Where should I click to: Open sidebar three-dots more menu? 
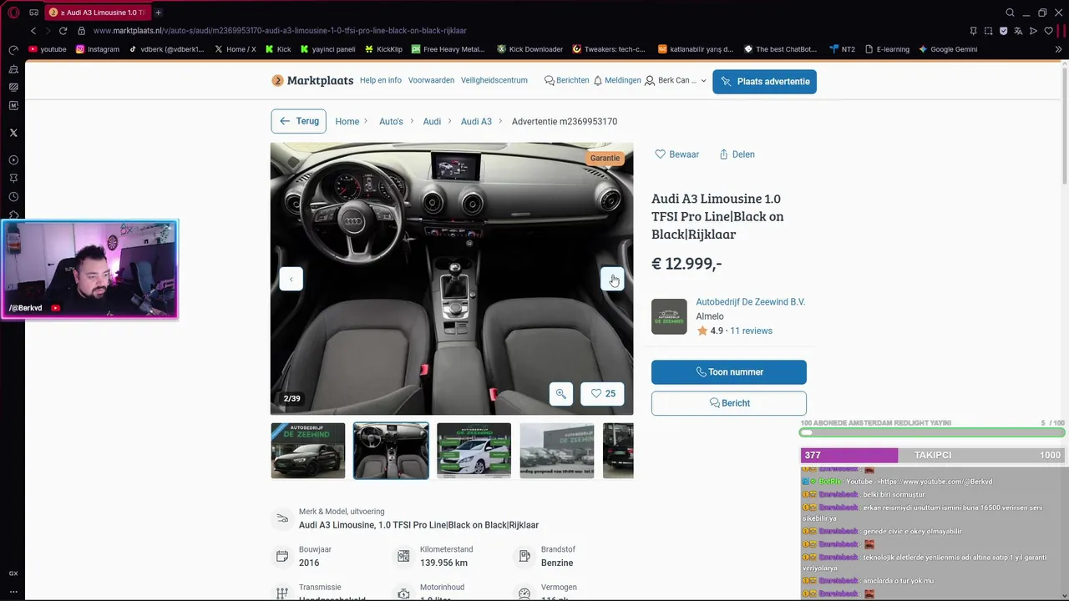pyautogui.click(x=13, y=592)
